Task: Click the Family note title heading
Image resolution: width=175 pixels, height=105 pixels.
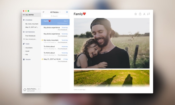Action: pos(80,14)
